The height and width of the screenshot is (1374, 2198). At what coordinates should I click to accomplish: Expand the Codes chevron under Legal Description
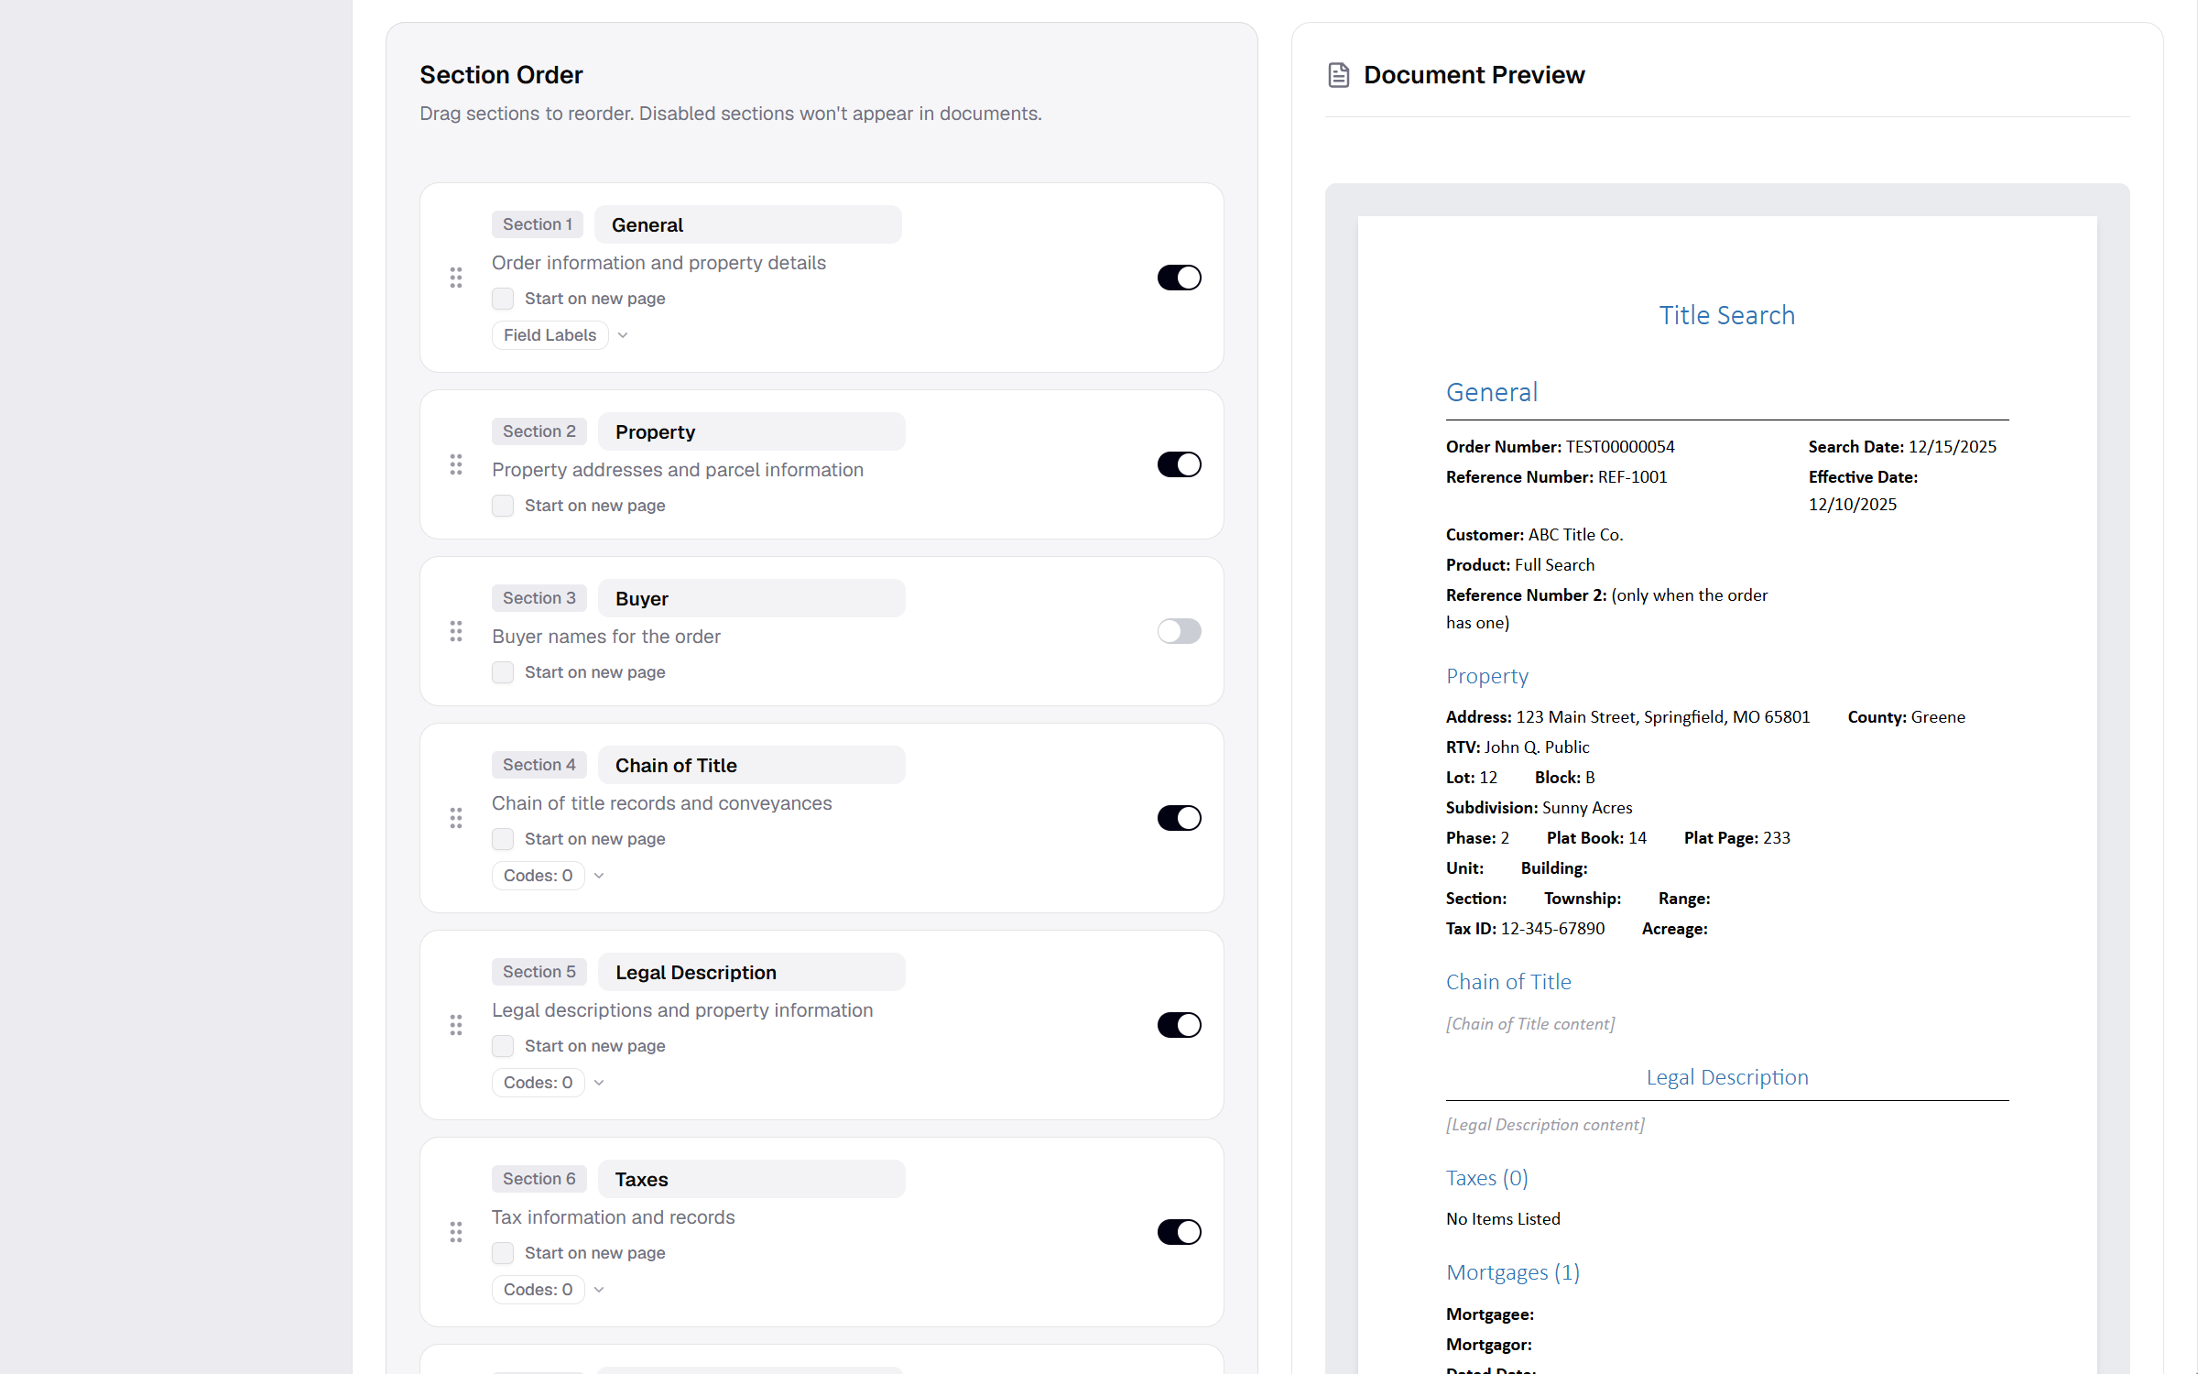599,1083
